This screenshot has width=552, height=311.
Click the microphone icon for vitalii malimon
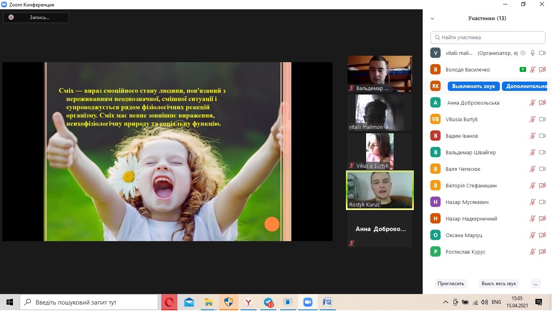point(533,53)
